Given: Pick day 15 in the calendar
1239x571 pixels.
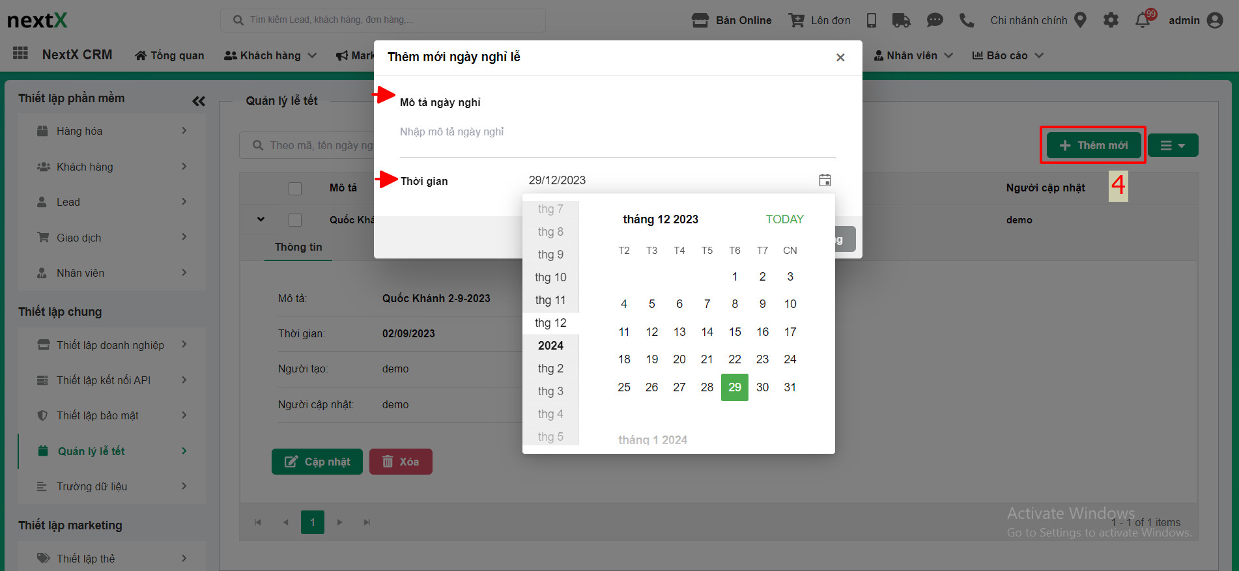Looking at the screenshot, I should [735, 332].
